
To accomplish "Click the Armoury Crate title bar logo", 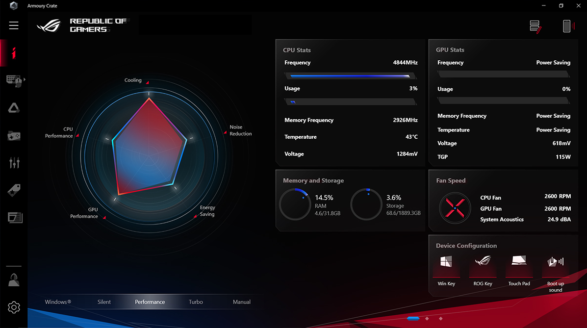I will point(14,5).
